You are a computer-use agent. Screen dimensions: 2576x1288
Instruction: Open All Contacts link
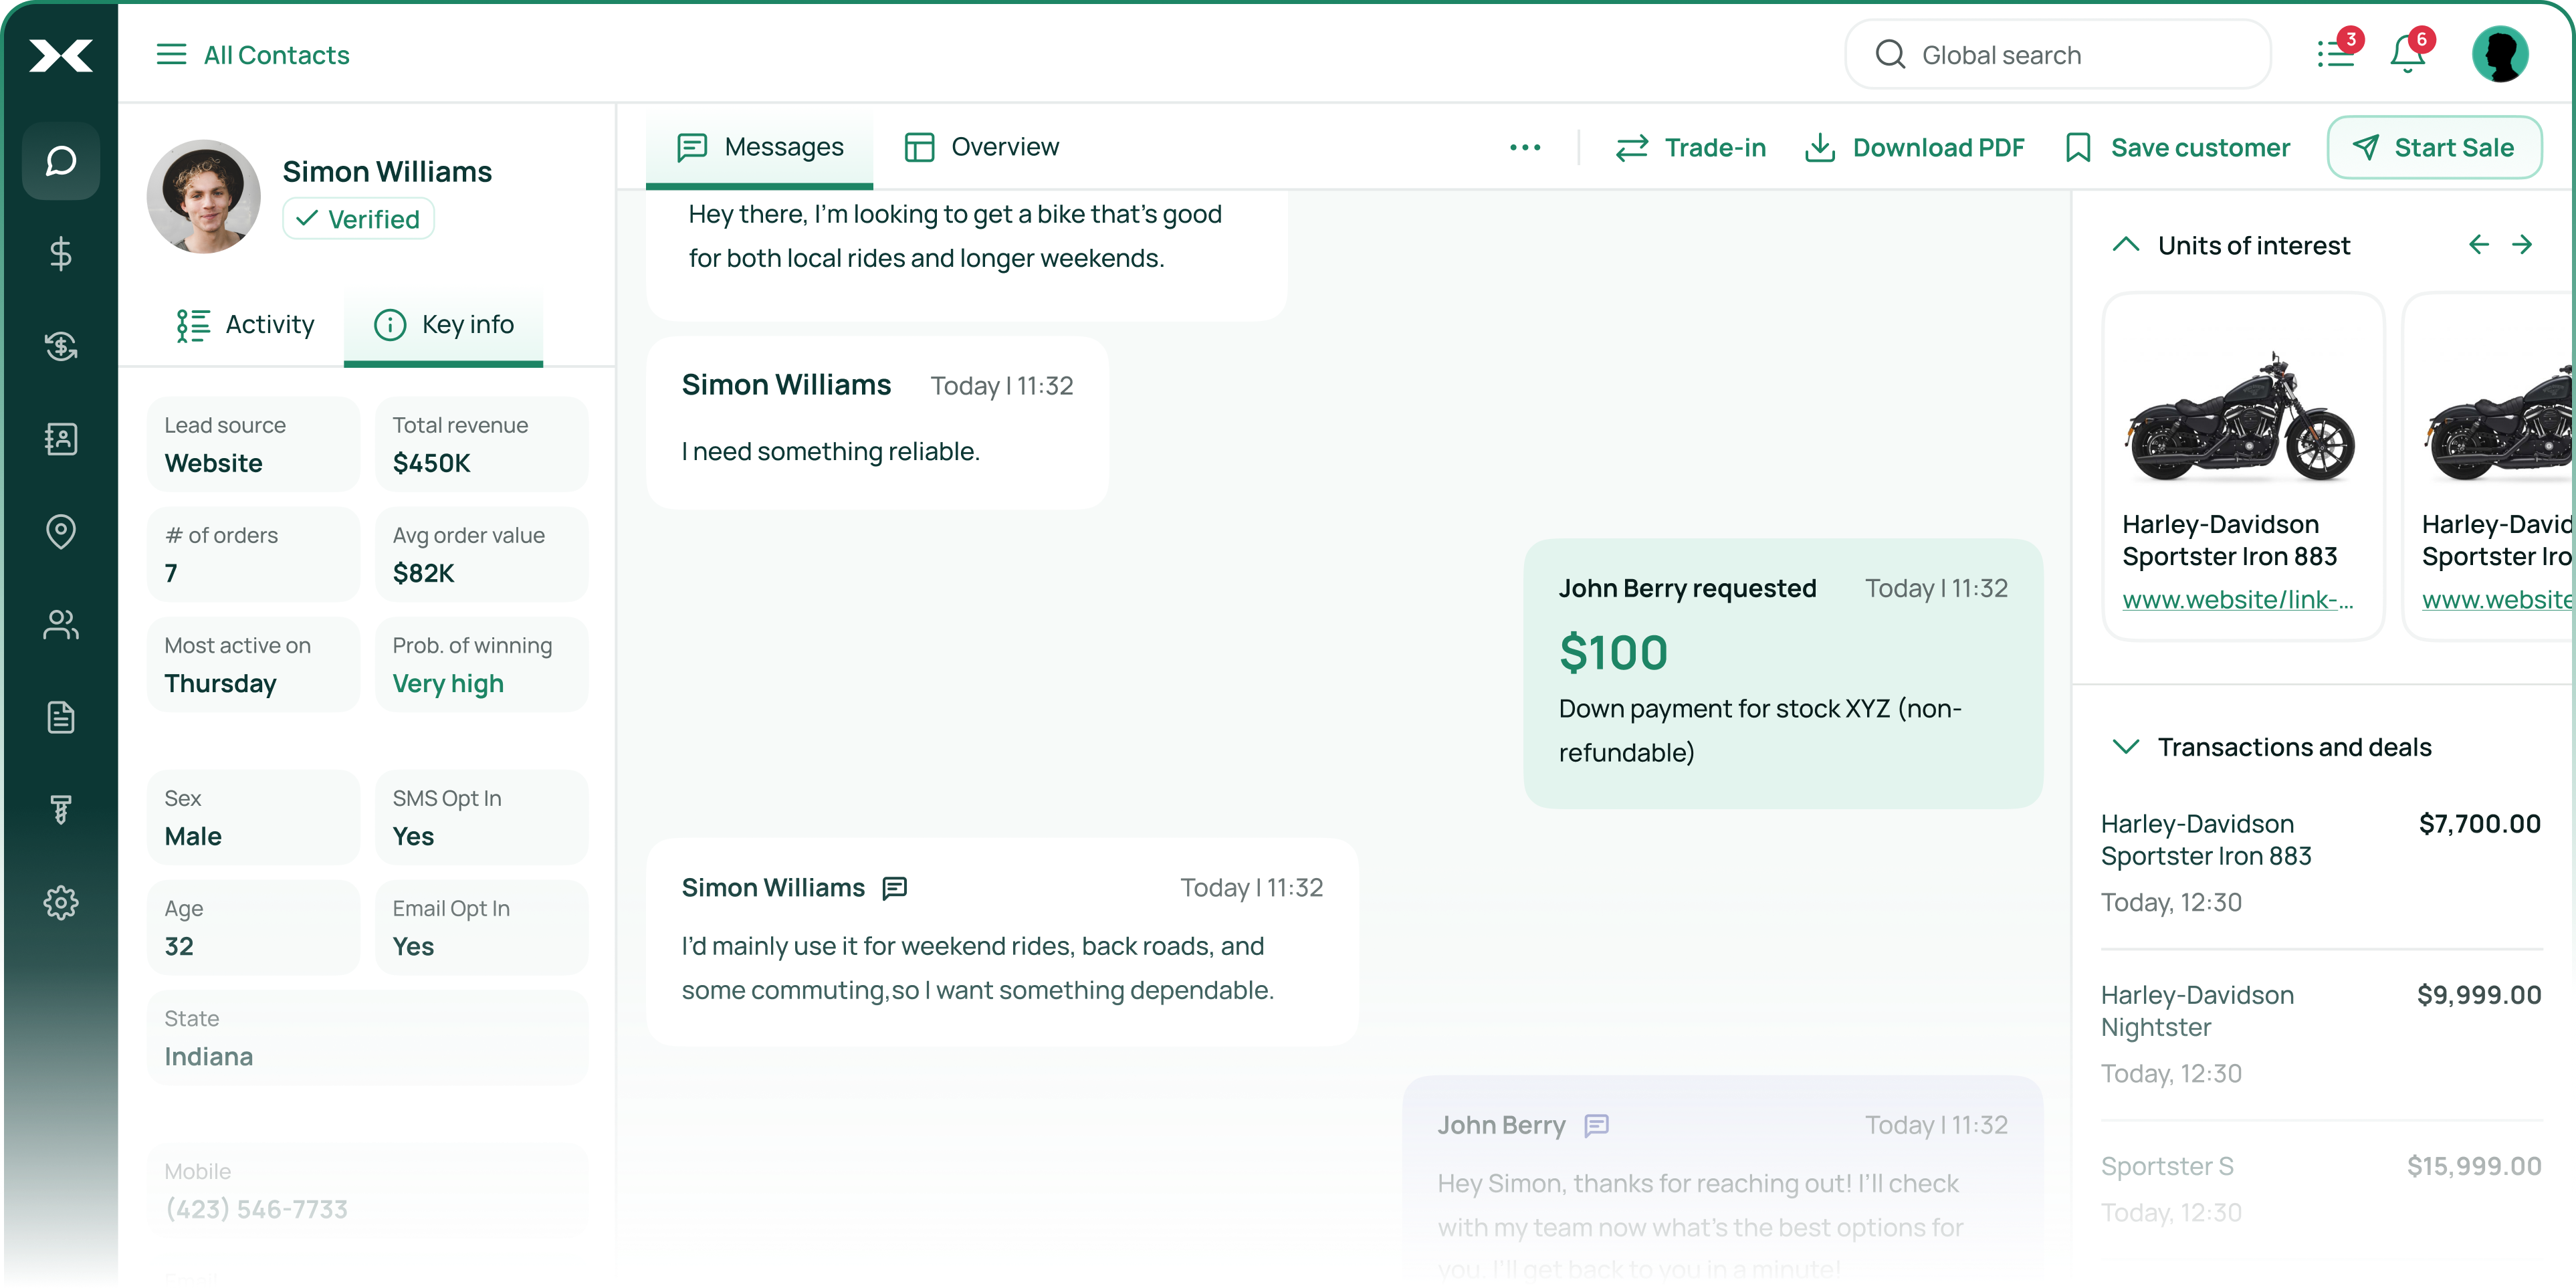[x=276, y=55]
